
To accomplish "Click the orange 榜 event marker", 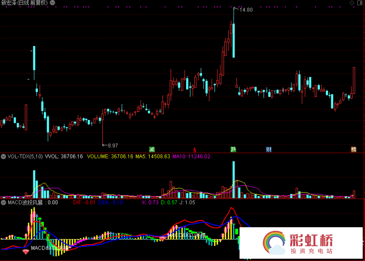I will [354, 150].
